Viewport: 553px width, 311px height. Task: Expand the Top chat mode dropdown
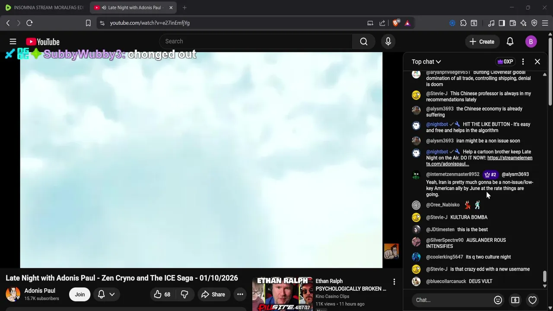[426, 62]
